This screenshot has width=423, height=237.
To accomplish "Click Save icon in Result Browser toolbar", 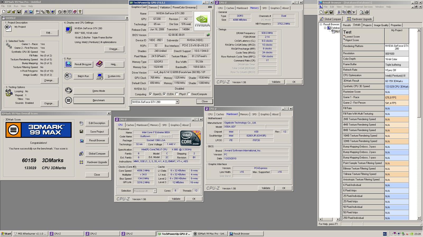I will point(331,12).
